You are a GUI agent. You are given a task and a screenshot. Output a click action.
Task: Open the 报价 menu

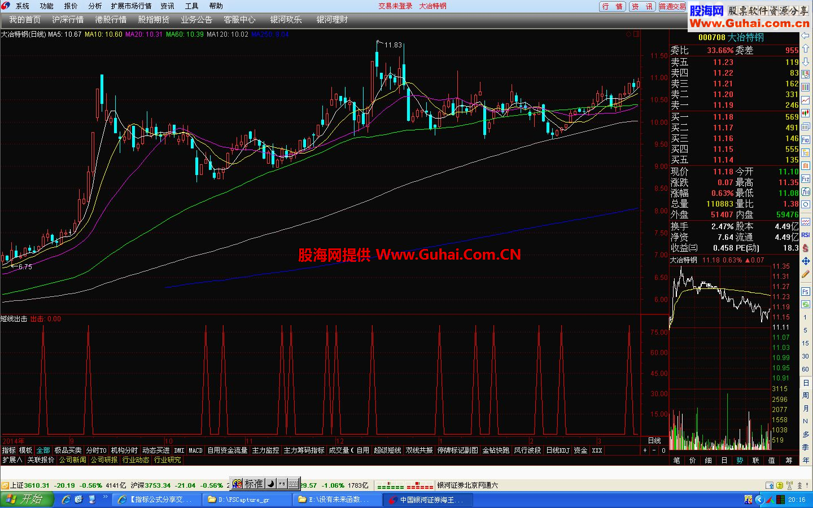[x=71, y=6]
